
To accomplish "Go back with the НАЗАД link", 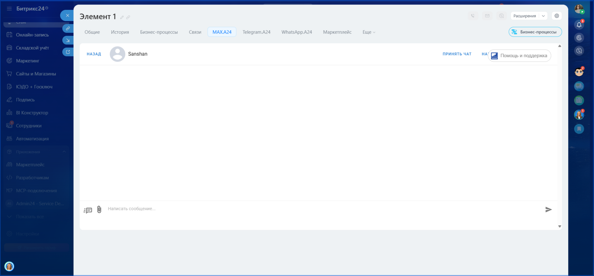I will pyautogui.click(x=94, y=54).
